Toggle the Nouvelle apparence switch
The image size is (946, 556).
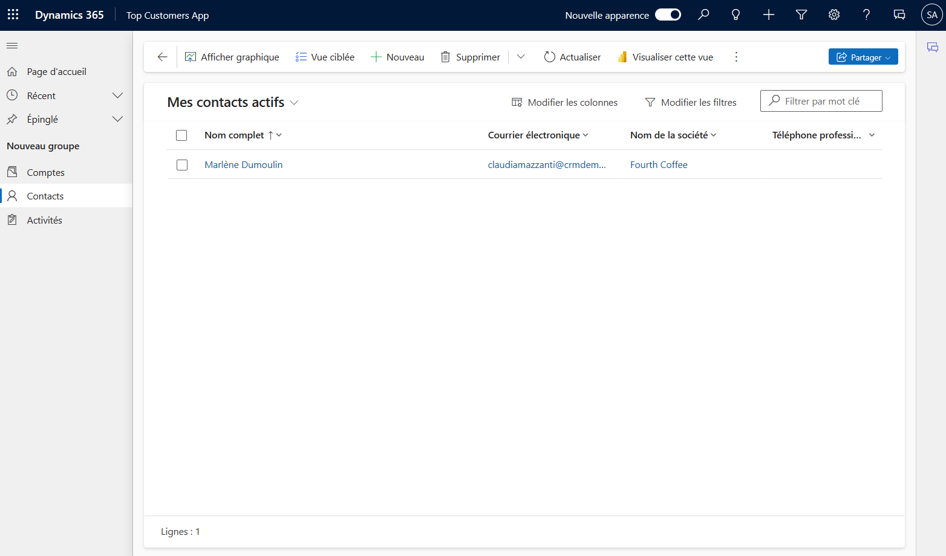[x=668, y=15]
